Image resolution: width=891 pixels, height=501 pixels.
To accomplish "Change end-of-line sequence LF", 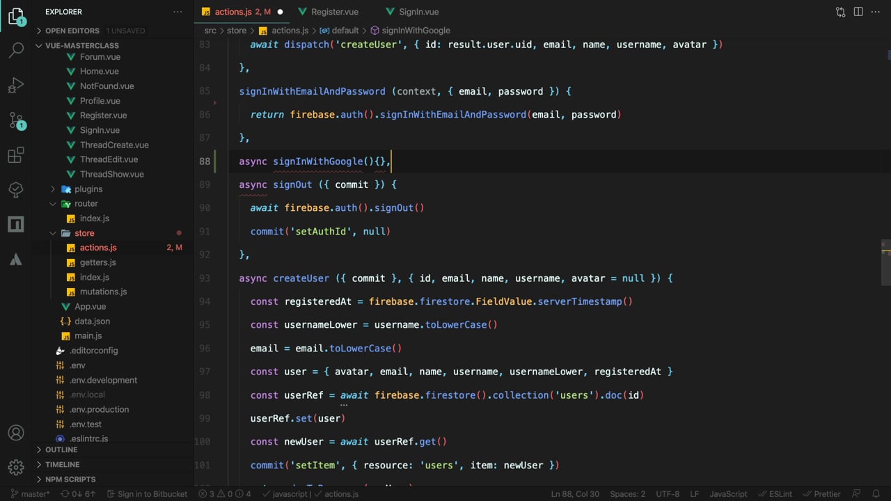I will pos(695,494).
